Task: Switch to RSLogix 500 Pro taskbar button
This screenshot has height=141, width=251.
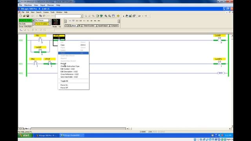Action: pyautogui.click(x=47, y=136)
